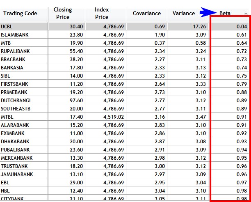Click BRACBANK closing price 38.20

coord(76,60)
